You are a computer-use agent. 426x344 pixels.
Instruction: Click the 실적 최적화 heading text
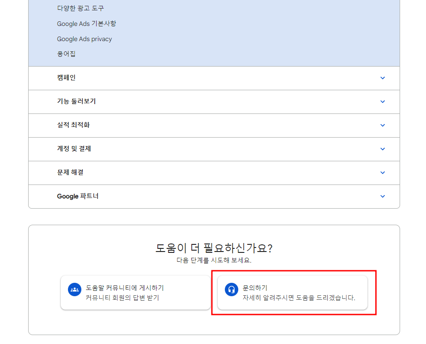pyautogui.click(x=73, y=125)
